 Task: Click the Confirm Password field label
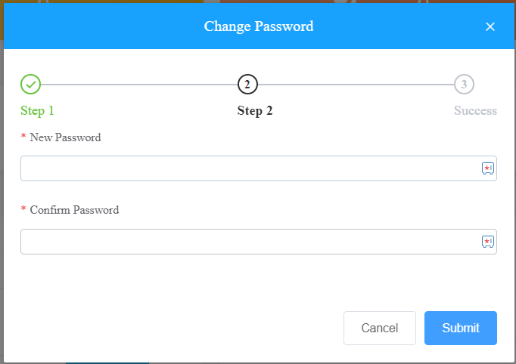point(74,210)
